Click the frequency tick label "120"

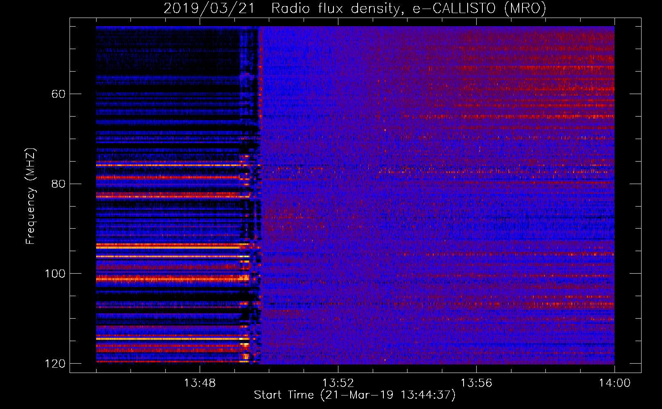[x=55, y=364]
